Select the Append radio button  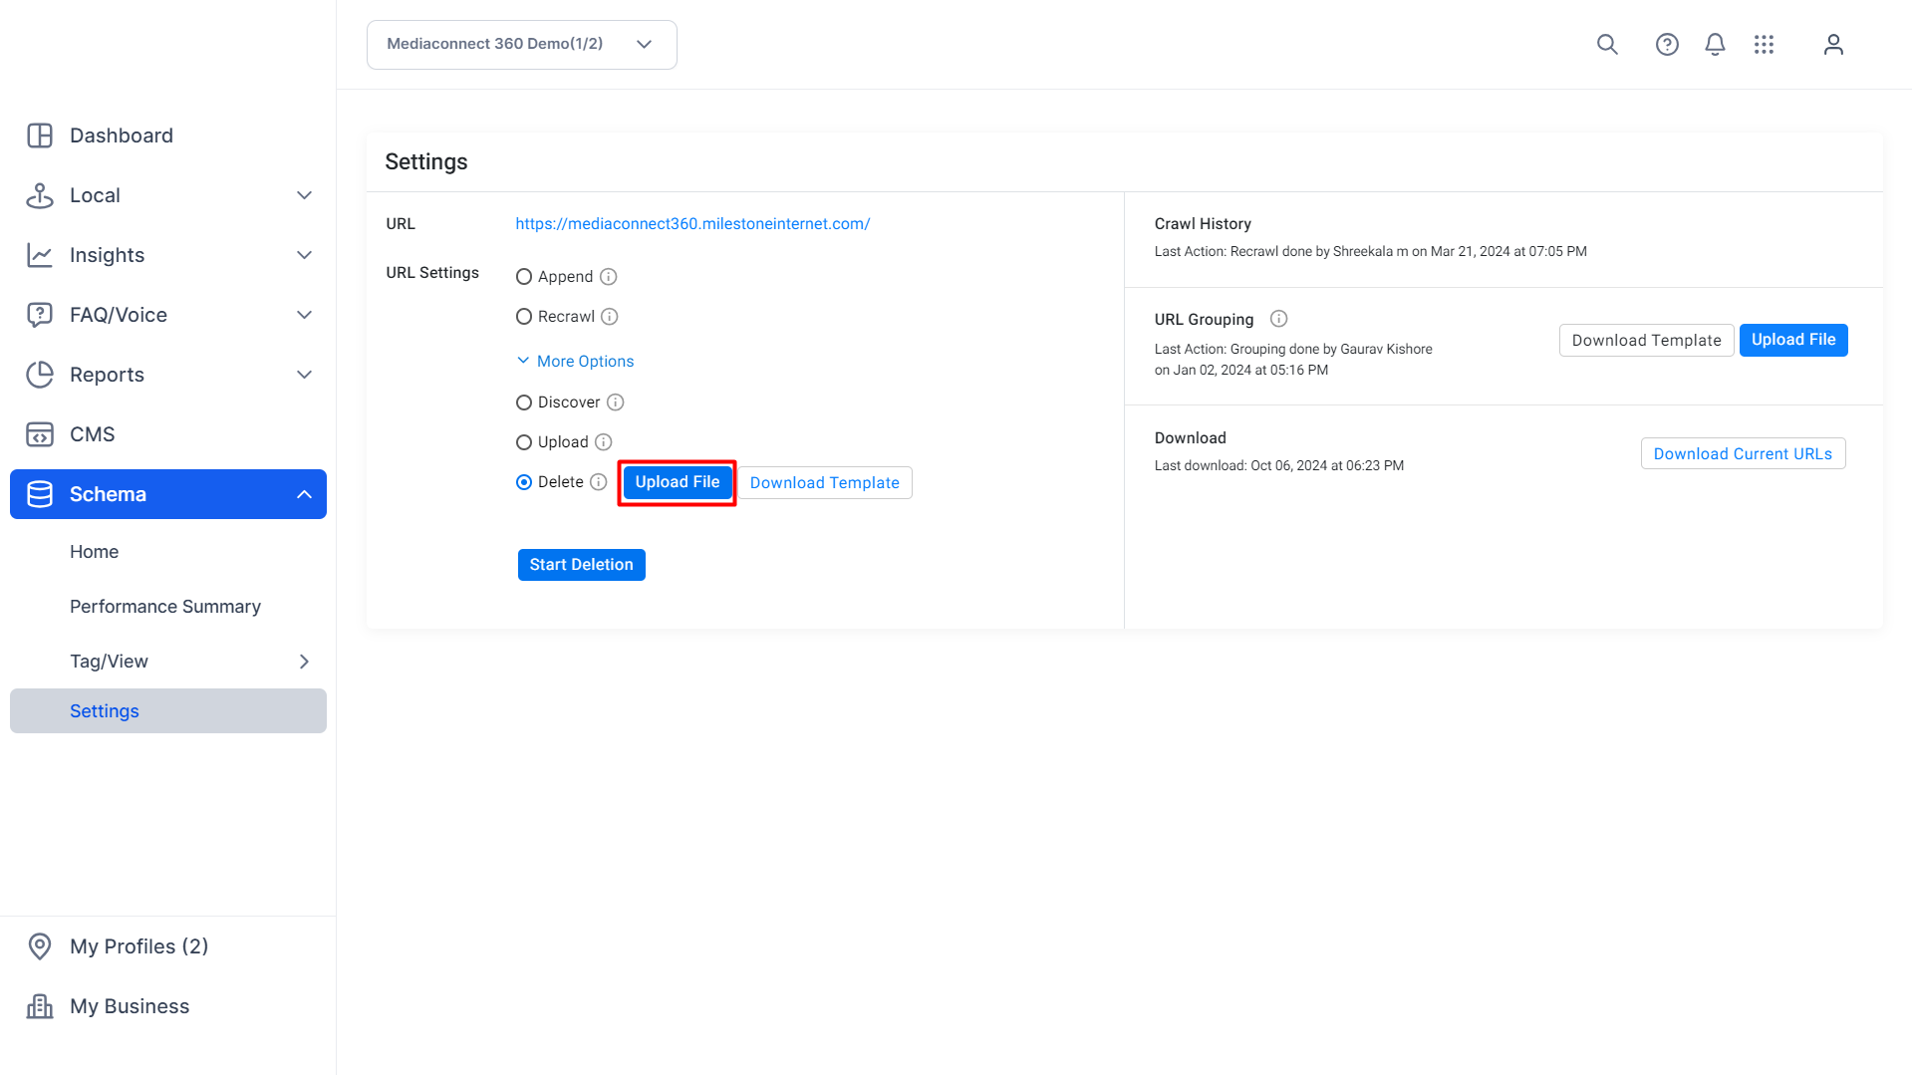point(524,277)
